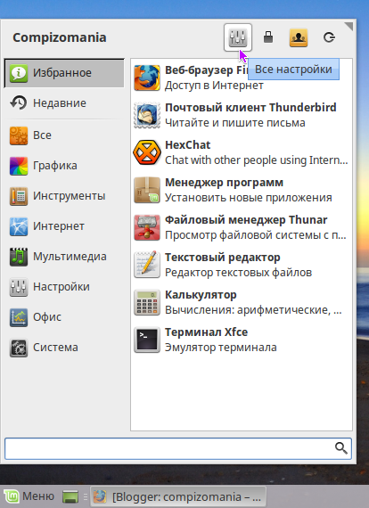
Task: Switch to Blogger compizomania taskbar window
Action: tap(178, 496)
